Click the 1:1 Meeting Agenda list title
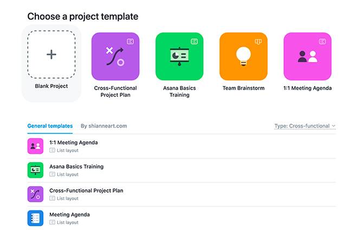The height and width of the screenshot is (230, 363). tap(74, 143)
